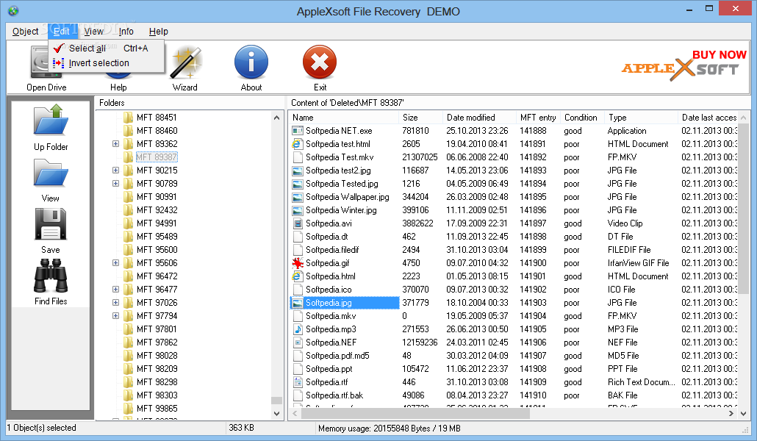This screenshot has height=441, width=757.
Task: Sort by the Name column header
Action: point(343,118)
